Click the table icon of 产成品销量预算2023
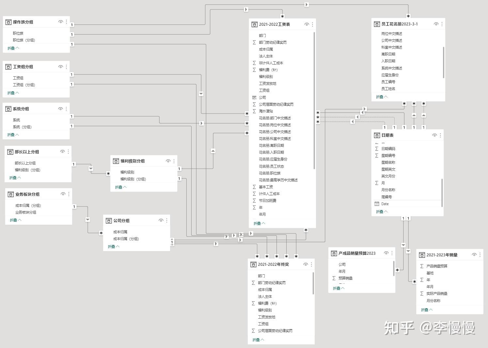Viewport: 488px width, 348px height. [x=334, y=253]
